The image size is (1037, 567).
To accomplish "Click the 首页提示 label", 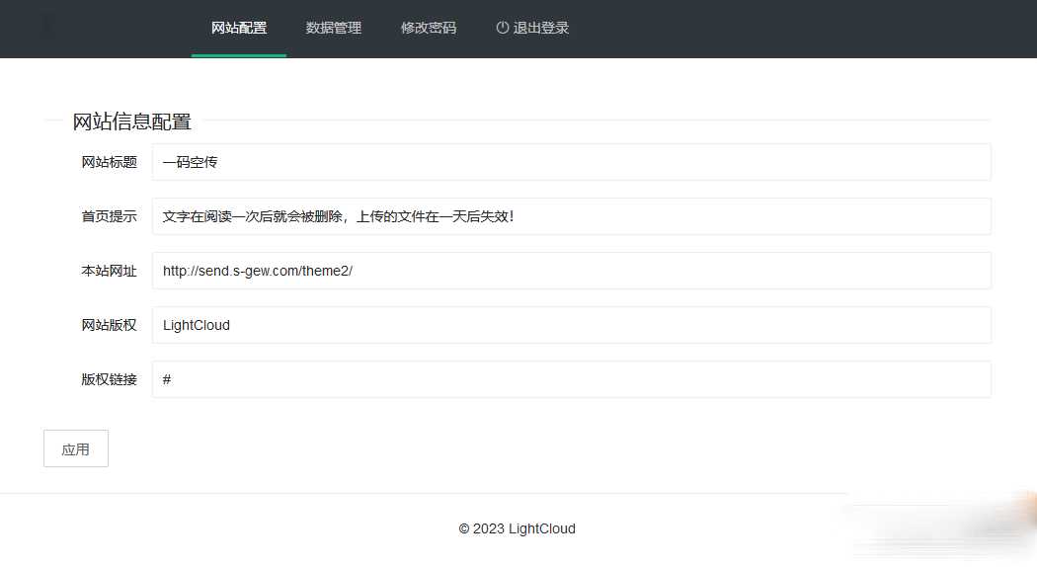I will pyautogui.click(x=109, y=216).
